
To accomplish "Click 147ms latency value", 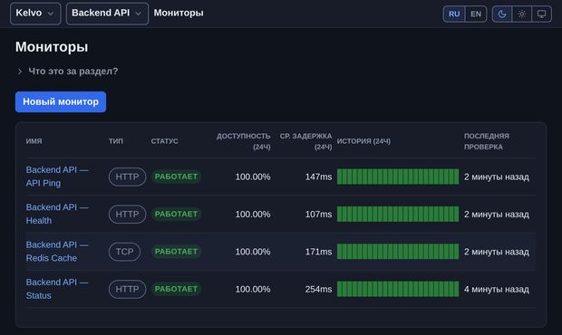I will (318, 177).
